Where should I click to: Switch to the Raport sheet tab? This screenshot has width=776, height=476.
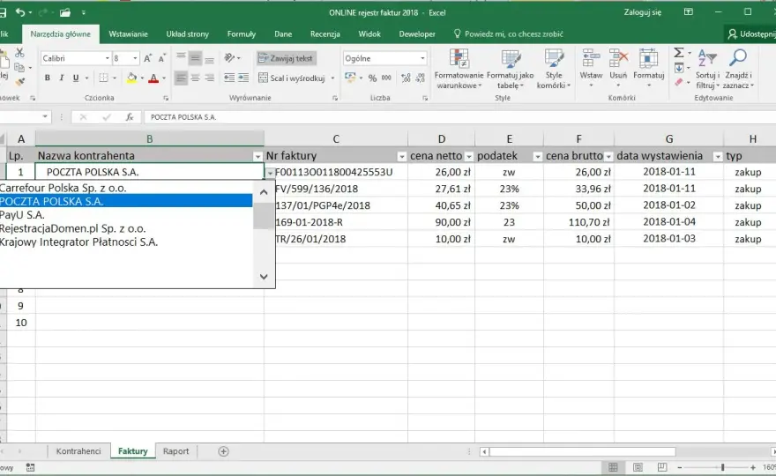coord(175,451)
